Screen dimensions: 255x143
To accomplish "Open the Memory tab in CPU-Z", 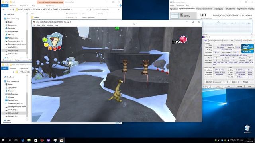I will (x=226, y=41).
